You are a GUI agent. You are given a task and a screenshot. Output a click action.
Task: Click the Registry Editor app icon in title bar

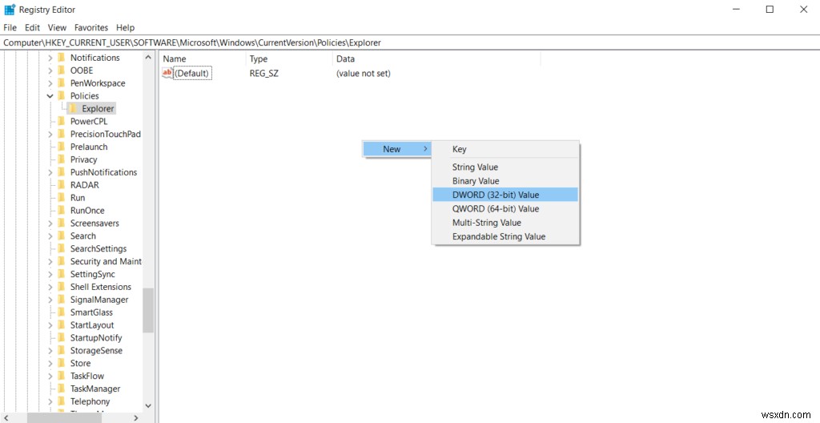(x=10, y=10)
